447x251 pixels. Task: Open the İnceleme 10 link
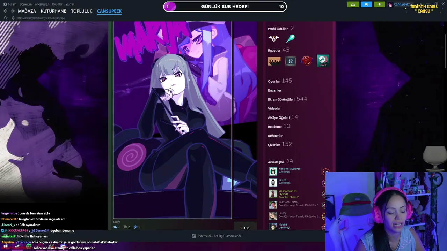pos(279,126)
